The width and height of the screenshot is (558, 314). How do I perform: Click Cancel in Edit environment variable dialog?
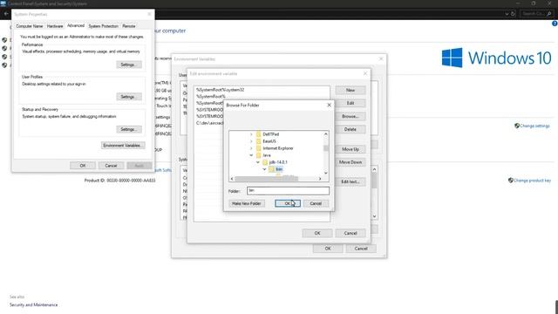(350, 233)
